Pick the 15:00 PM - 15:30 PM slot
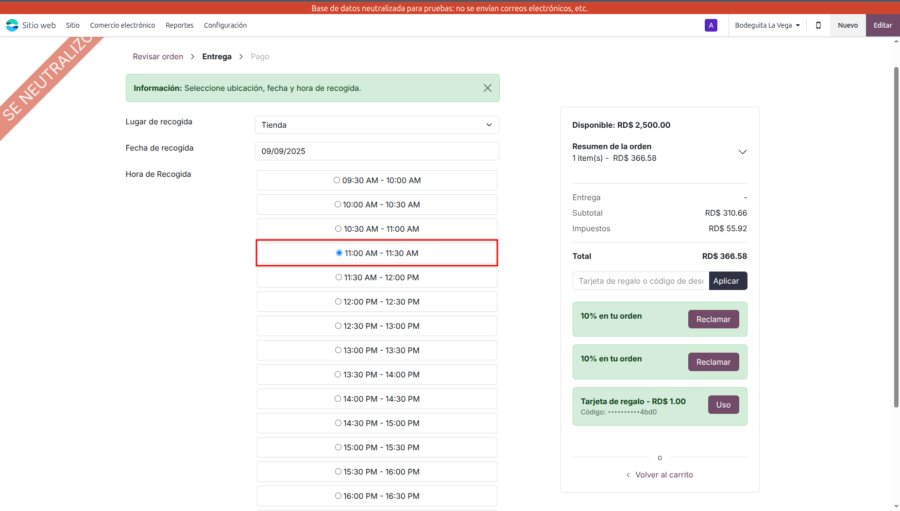This screenshot has height=511, width=900. pyautogui.click(x=338, y=447)
